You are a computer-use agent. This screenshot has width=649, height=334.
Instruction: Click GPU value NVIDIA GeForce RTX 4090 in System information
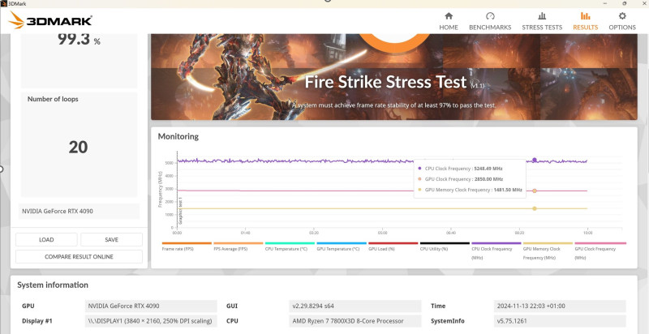coord(151,306)
